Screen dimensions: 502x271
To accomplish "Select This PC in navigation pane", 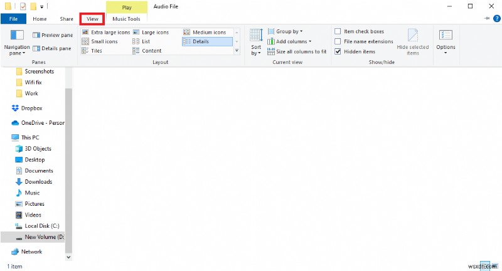I will click(25, 137).
